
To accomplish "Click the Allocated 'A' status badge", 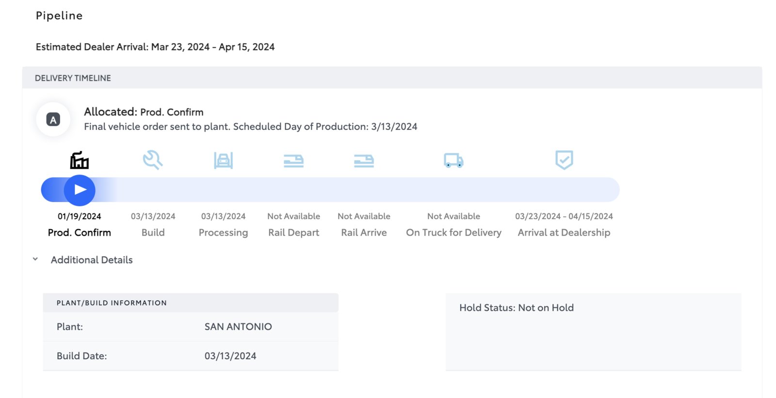I will click(53, 119).
